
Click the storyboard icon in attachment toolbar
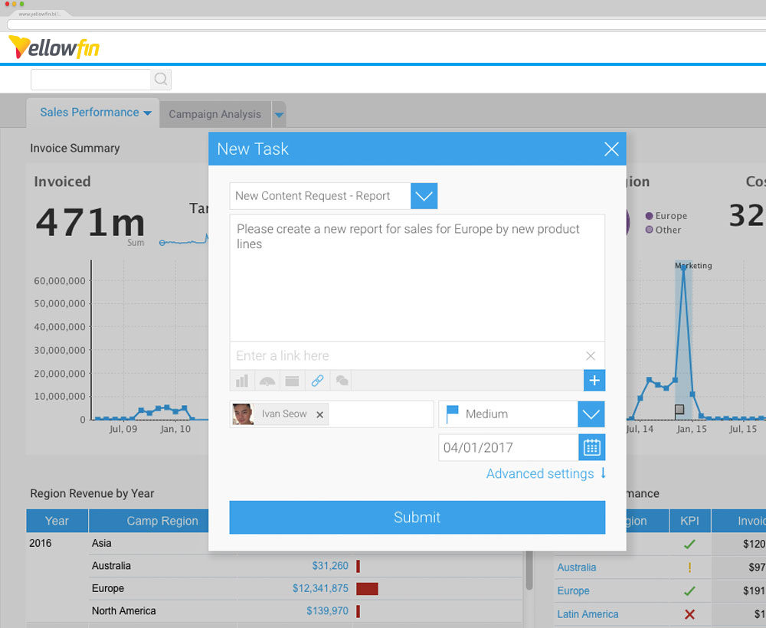[292, 381]
